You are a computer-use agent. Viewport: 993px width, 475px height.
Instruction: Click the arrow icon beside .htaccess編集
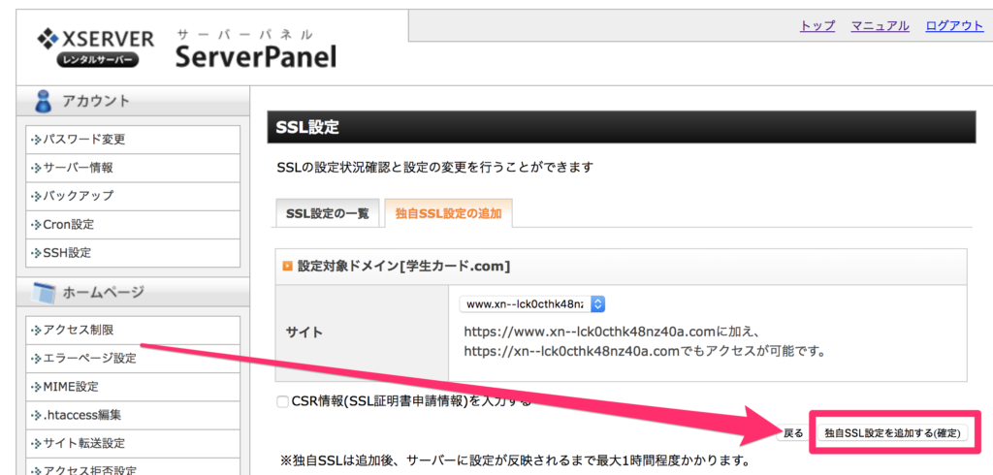pos(36,416)
